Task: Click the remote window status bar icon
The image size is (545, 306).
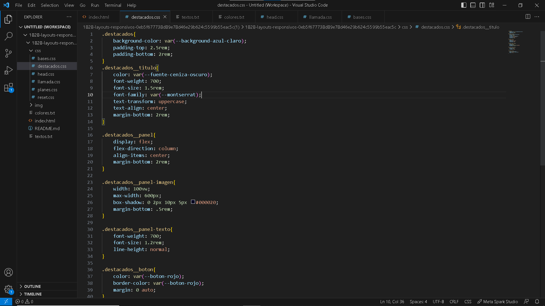Action: [6, 301]
